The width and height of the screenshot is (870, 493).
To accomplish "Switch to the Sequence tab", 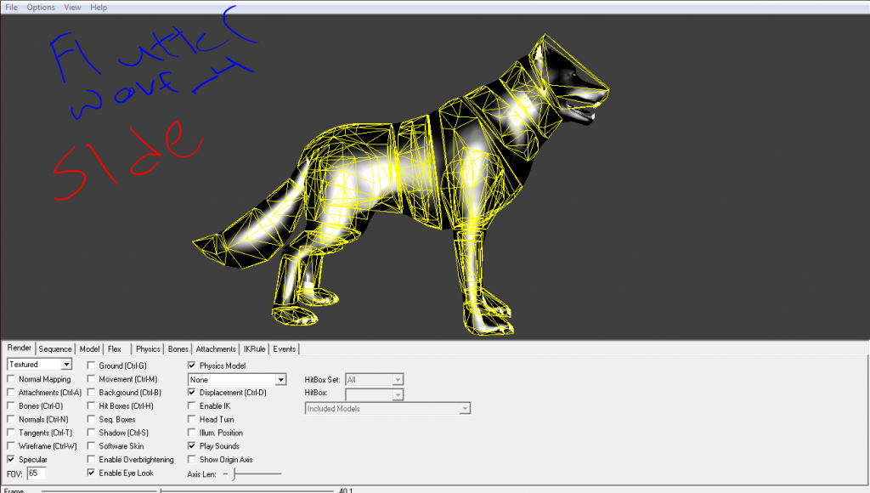I will 55,348.
